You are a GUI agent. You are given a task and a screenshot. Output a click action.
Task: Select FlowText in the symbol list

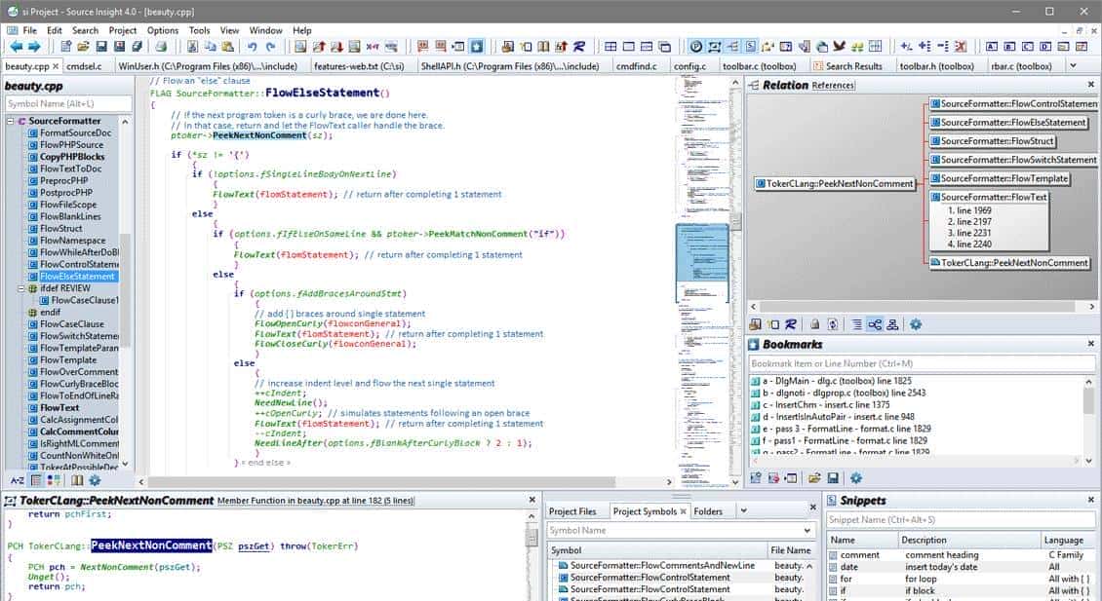click(59, 408)
